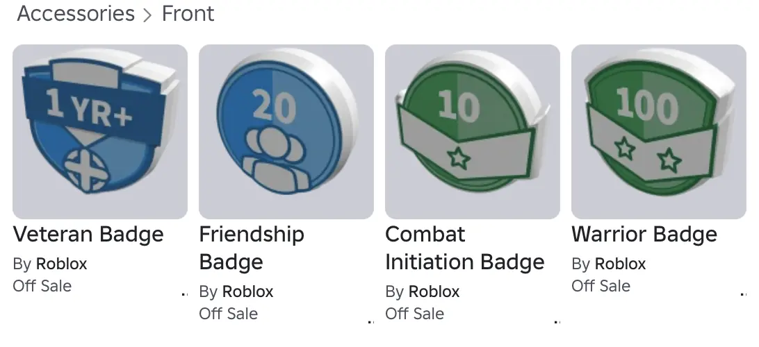Click Roblox creator under Combat Initiation Badge
Image resolution: width=759 pixels, height=347 pixels.
[x=434, y=291]
